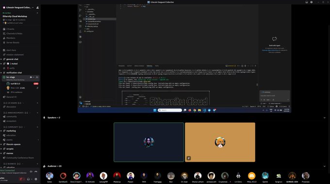Click audience member Qantik avatar
This screenshot has height=184, width=330.
[x=265, y=176]
